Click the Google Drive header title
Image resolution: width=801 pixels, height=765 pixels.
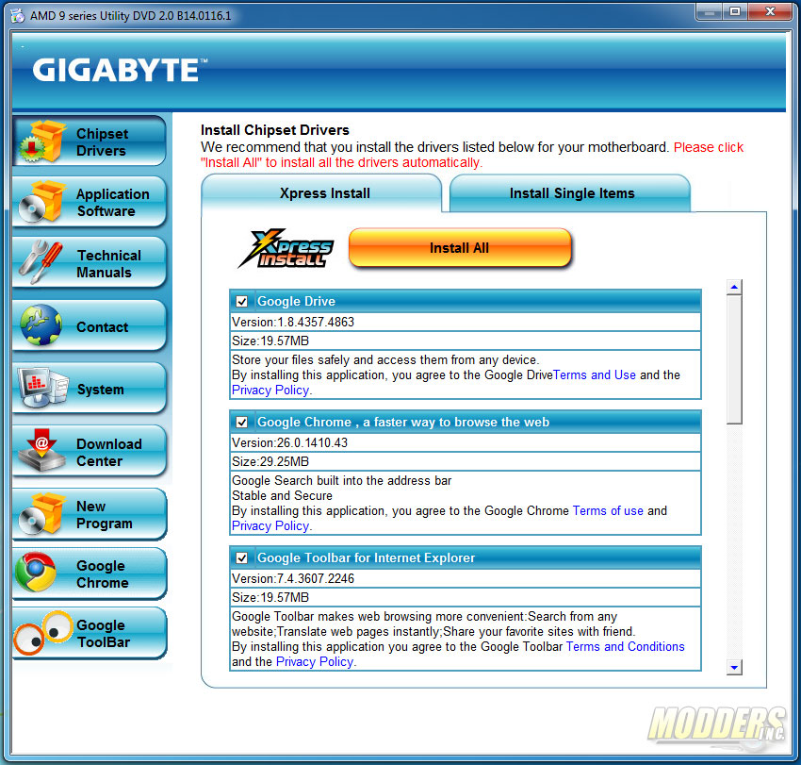click(x=296, y=301)
